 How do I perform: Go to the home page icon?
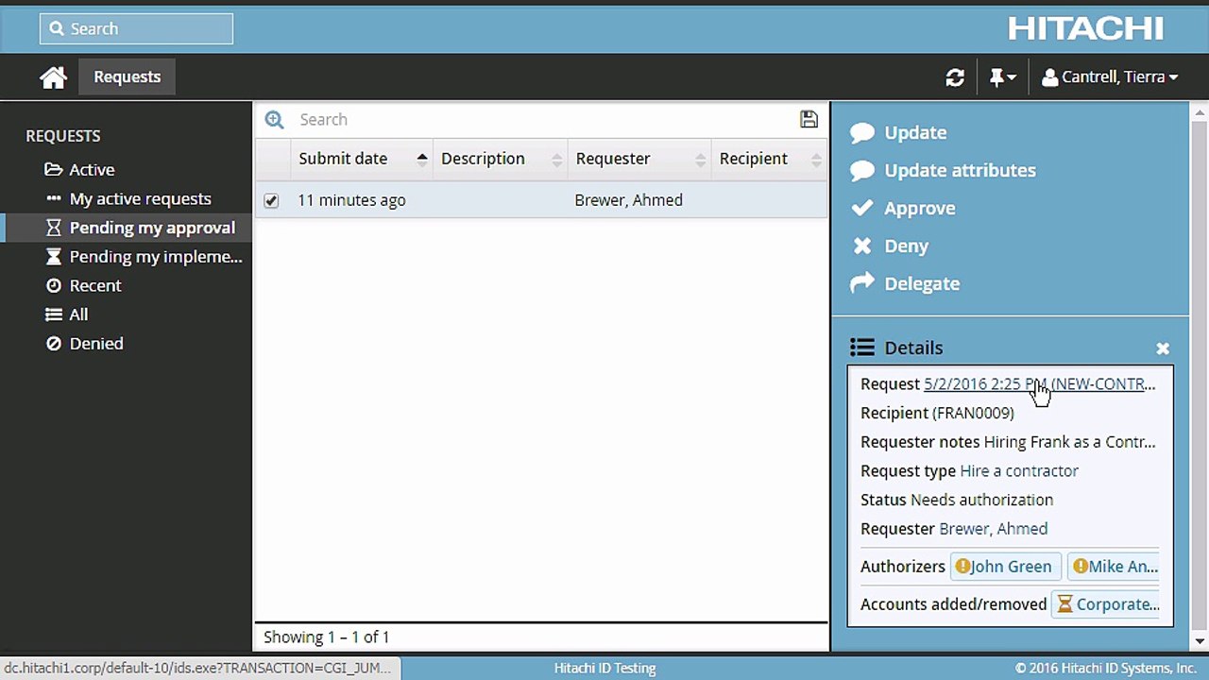click(x=54, y=77)
